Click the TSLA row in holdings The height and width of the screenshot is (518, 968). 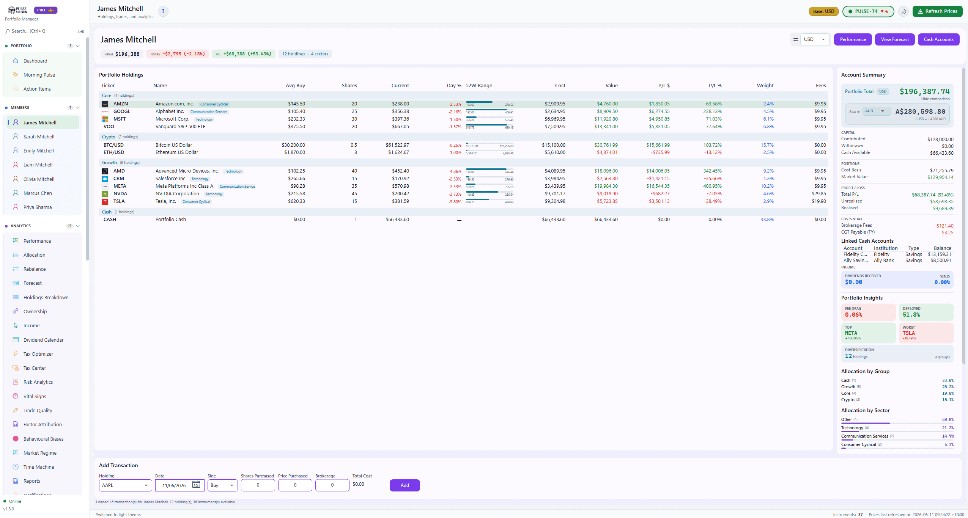coord(463,201)
